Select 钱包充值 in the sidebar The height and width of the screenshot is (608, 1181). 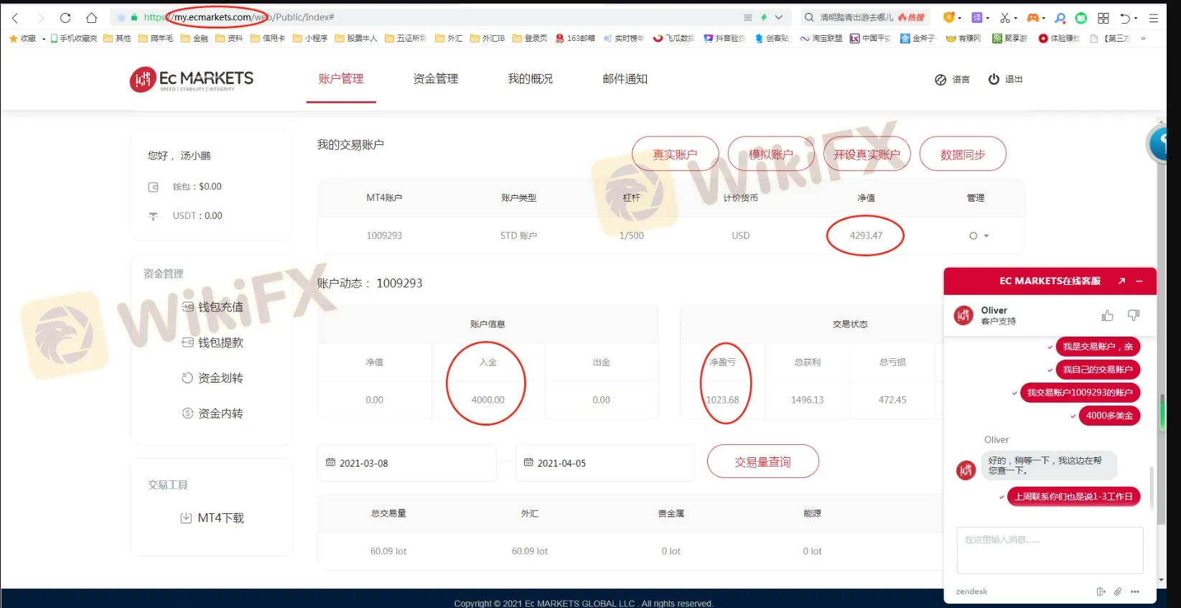point(213,307)
